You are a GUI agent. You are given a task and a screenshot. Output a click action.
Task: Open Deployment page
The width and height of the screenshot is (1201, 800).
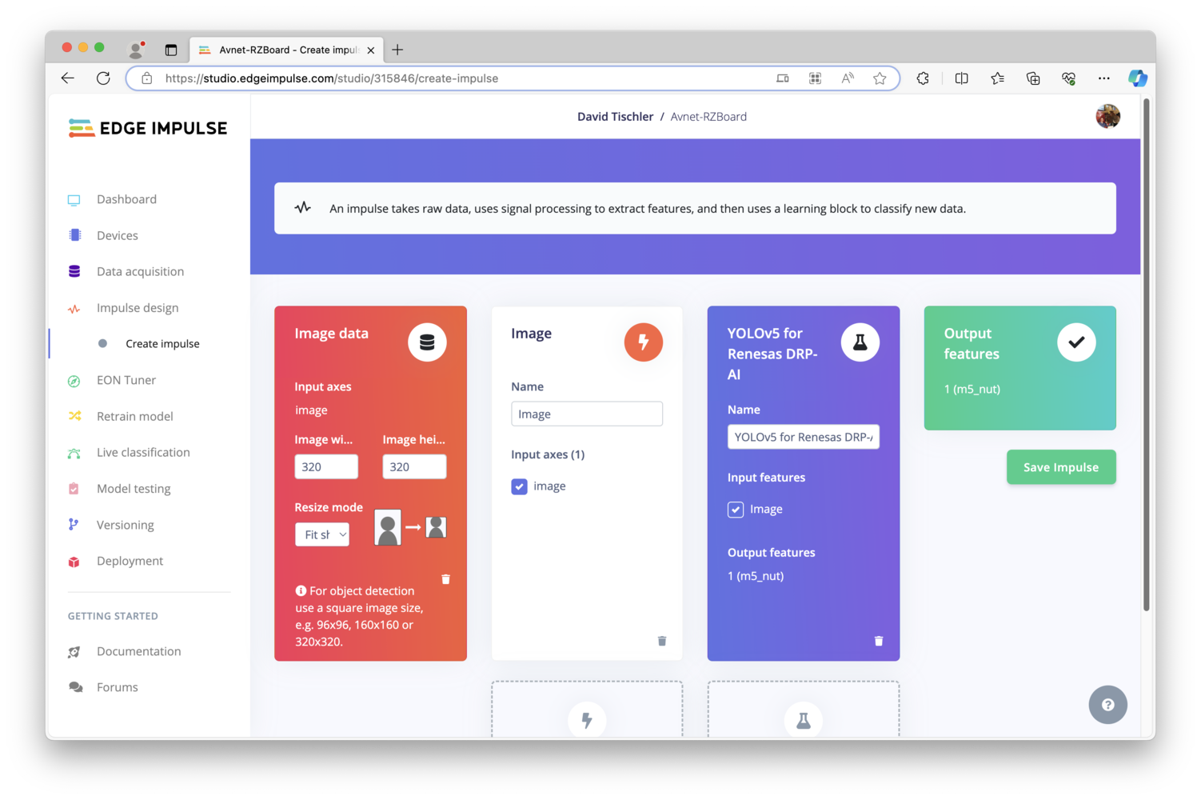pos(130,561)
